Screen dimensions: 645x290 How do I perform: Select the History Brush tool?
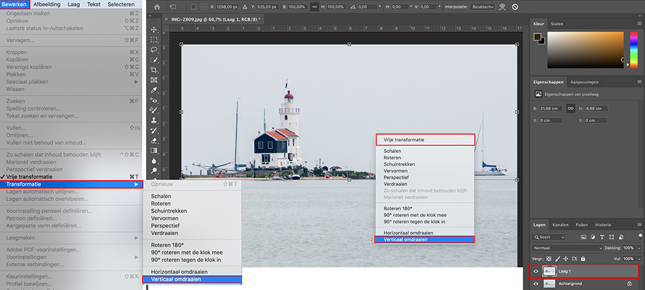coord(154,130)
